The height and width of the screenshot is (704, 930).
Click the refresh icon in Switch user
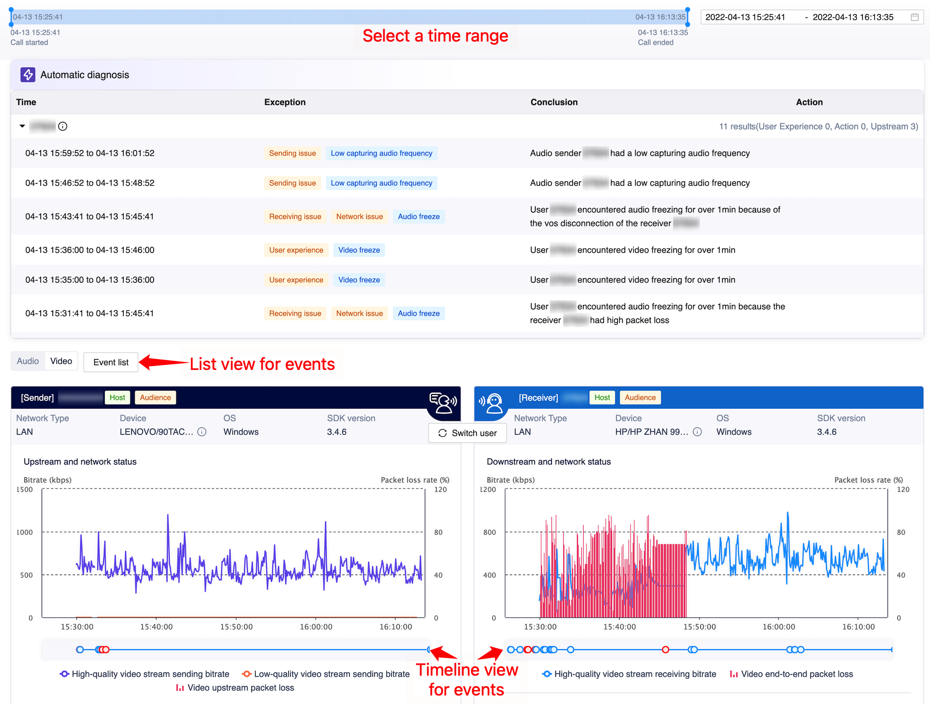pyautogui.click(x=442, y=433)
